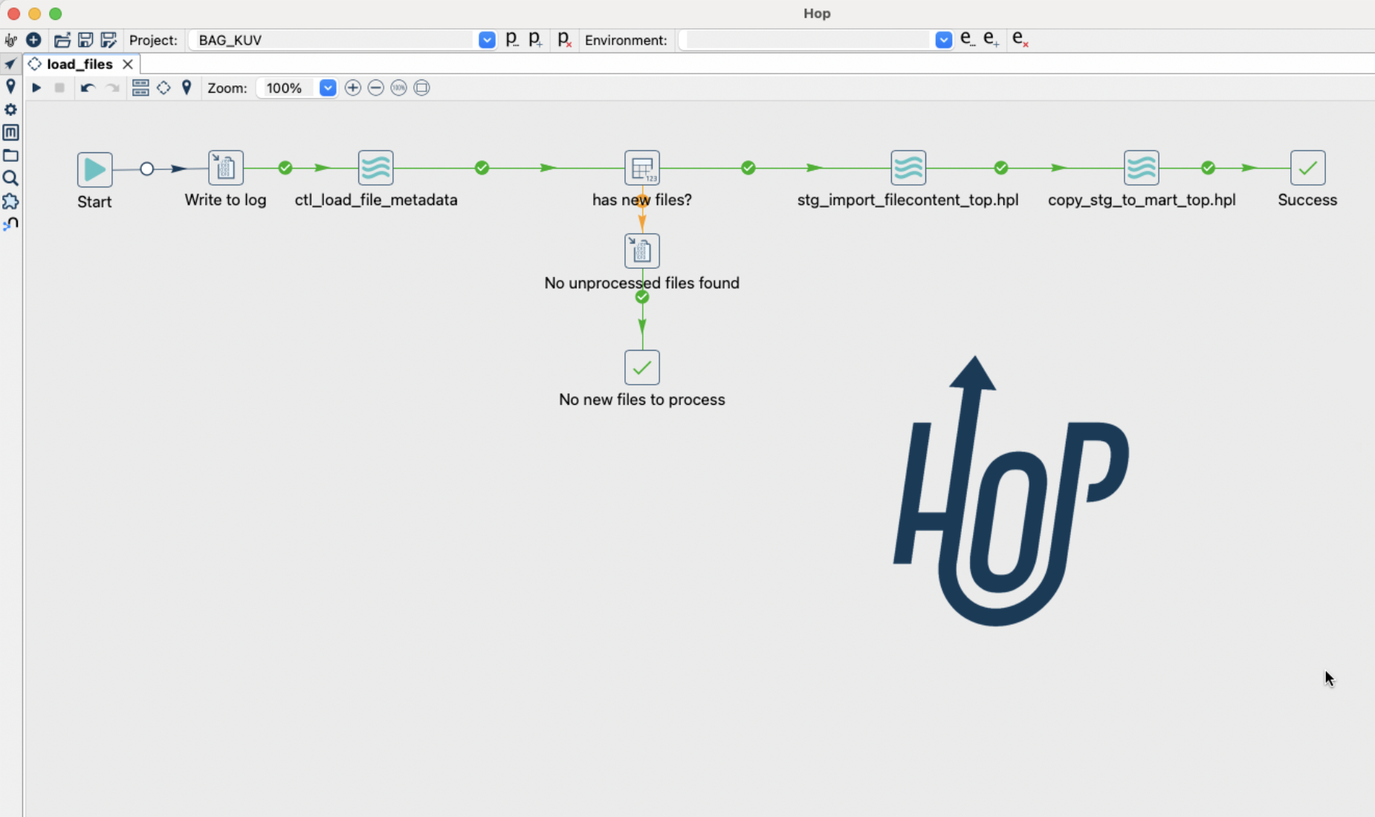This screenshot has height=817, width=1375.
Task: Open the metadata perspective in sidebar
Action: [x=10, y=132]
